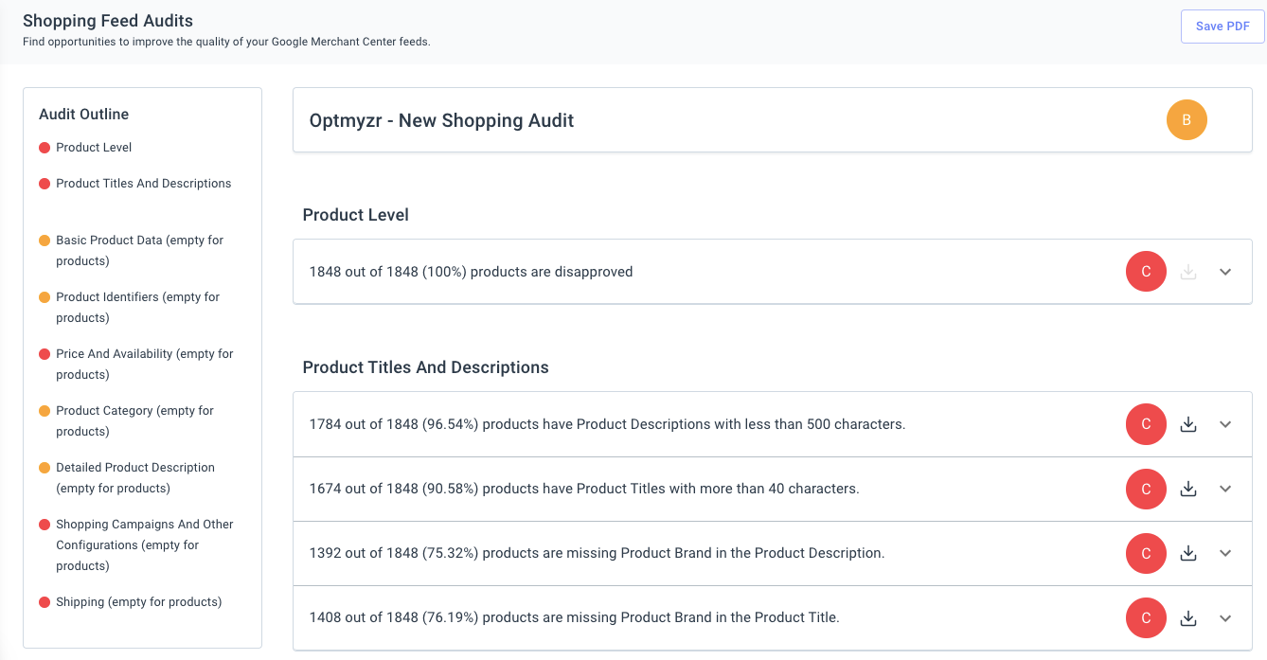Go to Product Level in audit outline
1267x660 pixels.
tap(94, 148)
